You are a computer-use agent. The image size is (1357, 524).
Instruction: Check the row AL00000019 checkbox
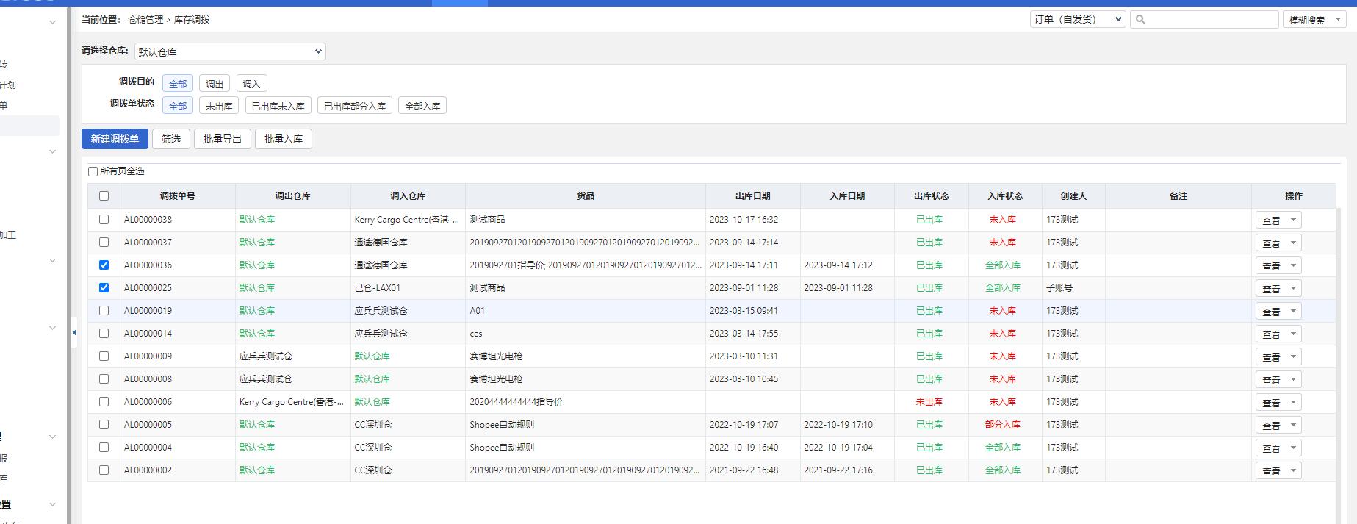(x=104, y=310)
